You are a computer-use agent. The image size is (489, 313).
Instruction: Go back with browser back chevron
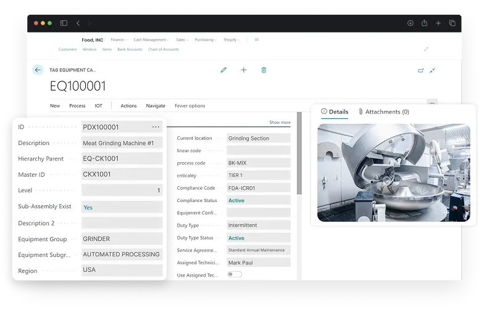[78, 23]
